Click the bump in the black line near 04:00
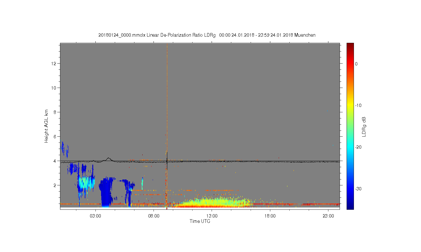 click(x=109, y=159)
